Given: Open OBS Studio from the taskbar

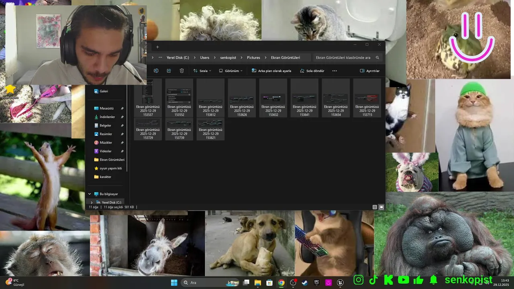Looking at the screenshot, I should [x=293, y=283].
